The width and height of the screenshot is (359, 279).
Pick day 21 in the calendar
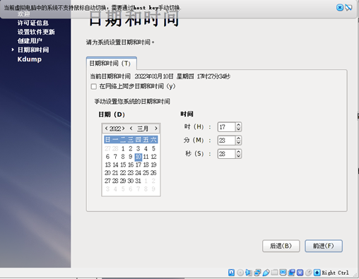115,173
